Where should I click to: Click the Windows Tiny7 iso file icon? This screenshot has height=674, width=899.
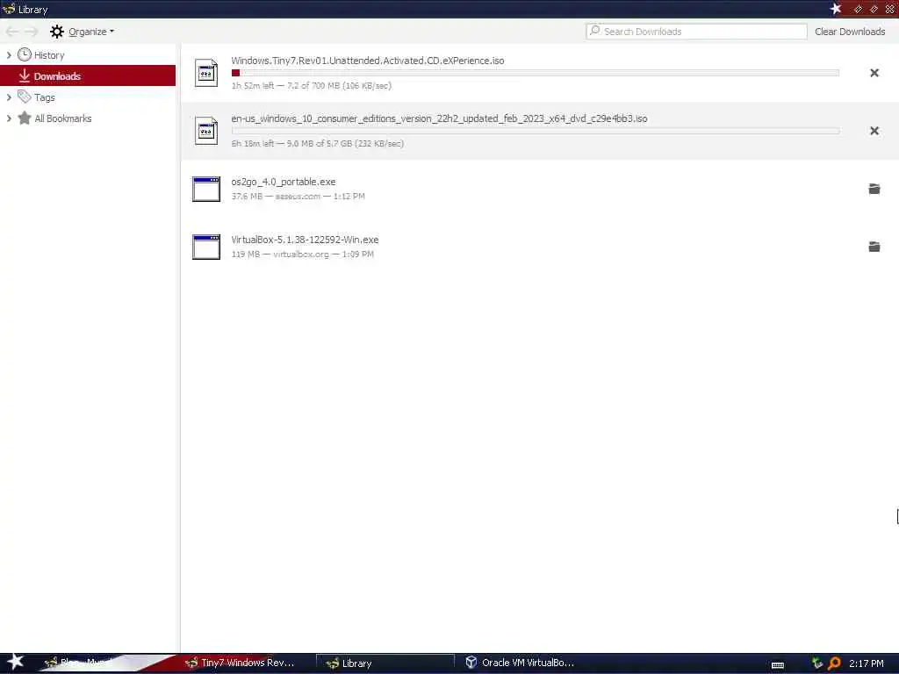(x=205, y=73)
